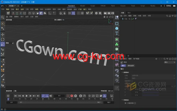Toggle the text object's green checkmark
Screen dimensions: 177x111
[133, 19]
